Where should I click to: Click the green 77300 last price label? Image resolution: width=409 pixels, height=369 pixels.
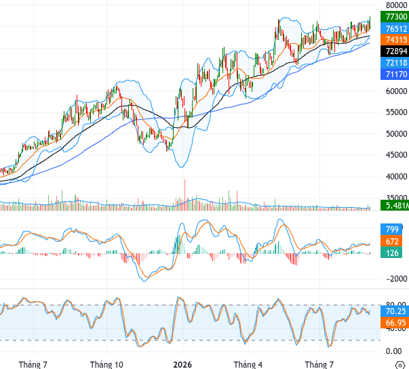(x=395, y=17)
